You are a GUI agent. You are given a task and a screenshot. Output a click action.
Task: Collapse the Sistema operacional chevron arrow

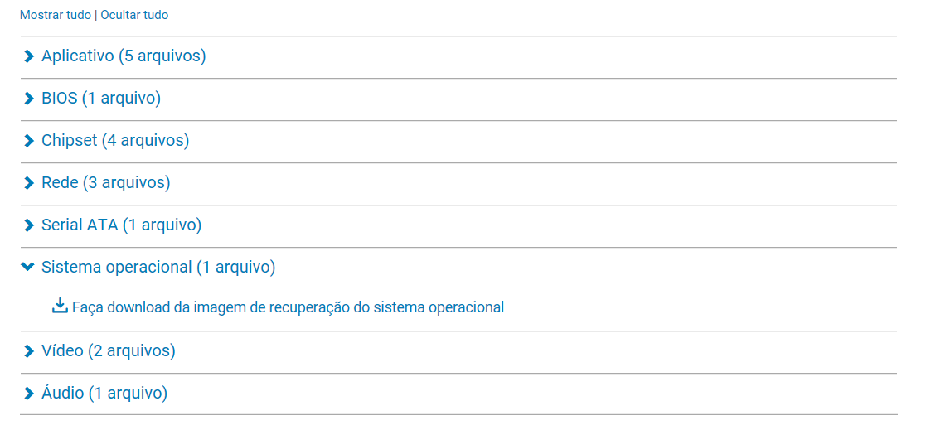tap(27, 267)
